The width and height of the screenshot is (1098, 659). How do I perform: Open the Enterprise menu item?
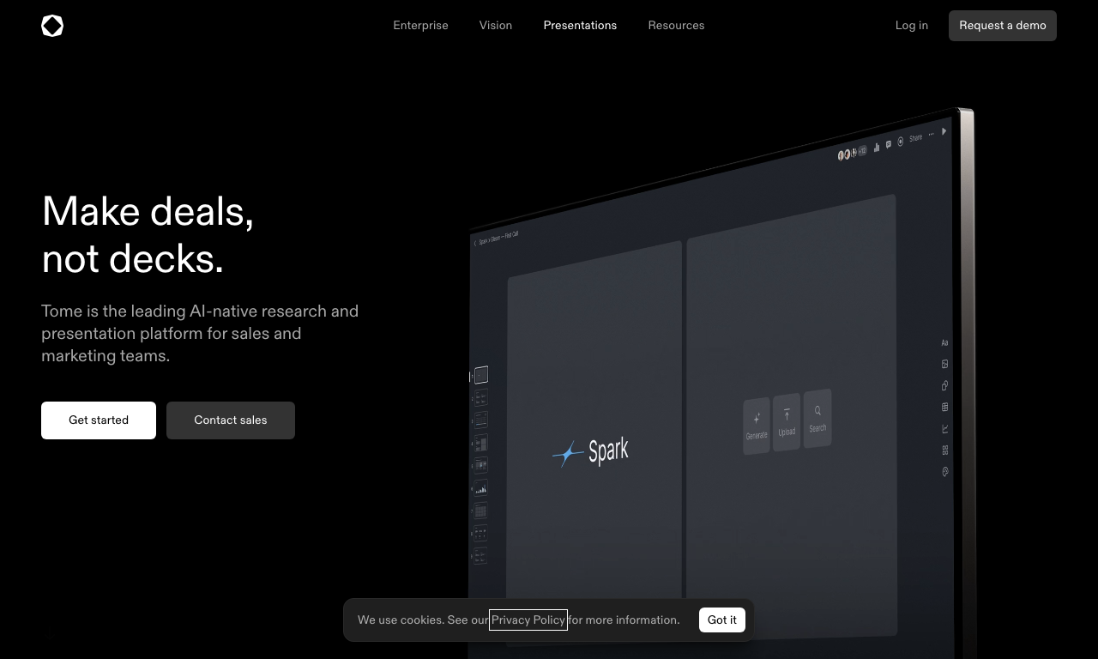420,26
